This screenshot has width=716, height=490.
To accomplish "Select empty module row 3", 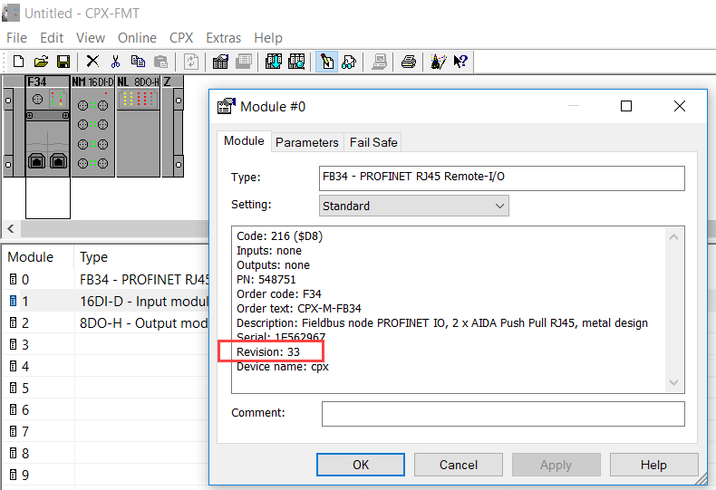I will pos(105,344).
